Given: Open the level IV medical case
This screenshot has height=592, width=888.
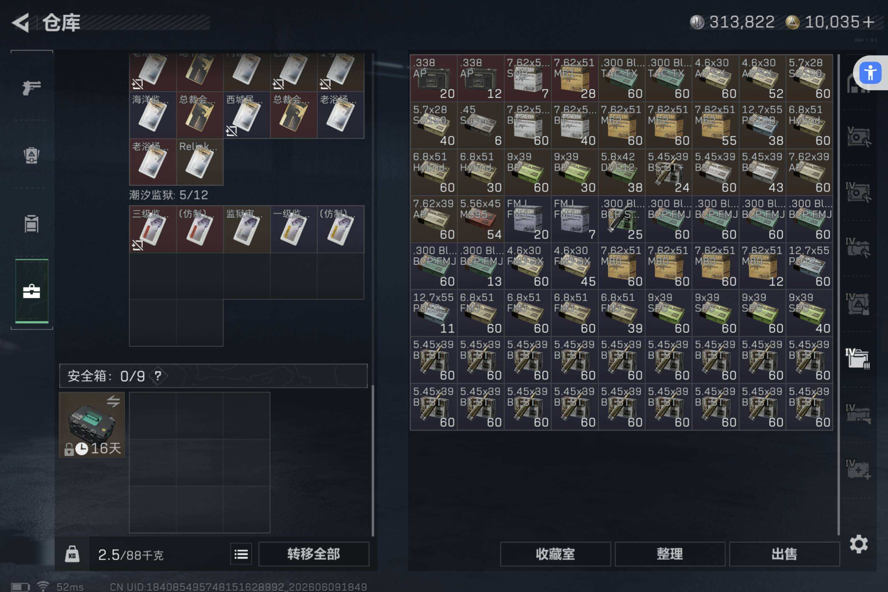Looking at the screenshot, I should click(858, 469).
